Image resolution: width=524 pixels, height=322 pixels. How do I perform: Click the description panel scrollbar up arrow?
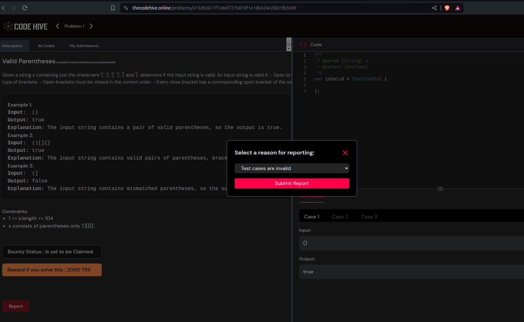coord(289,40)
